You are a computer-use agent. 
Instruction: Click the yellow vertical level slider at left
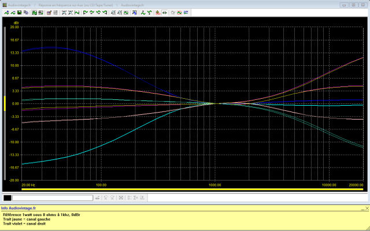tap(5, 103)
